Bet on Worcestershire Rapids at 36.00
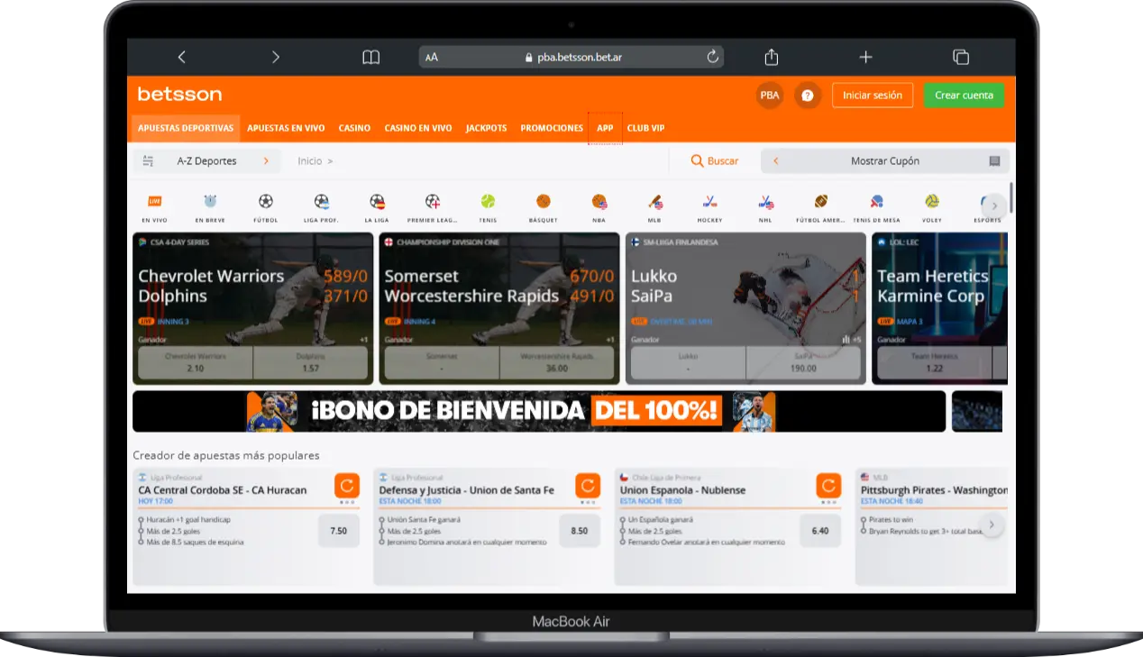The height and width of the screenshot is (657, 1143). pyautogui.click(x=557, y=362)
